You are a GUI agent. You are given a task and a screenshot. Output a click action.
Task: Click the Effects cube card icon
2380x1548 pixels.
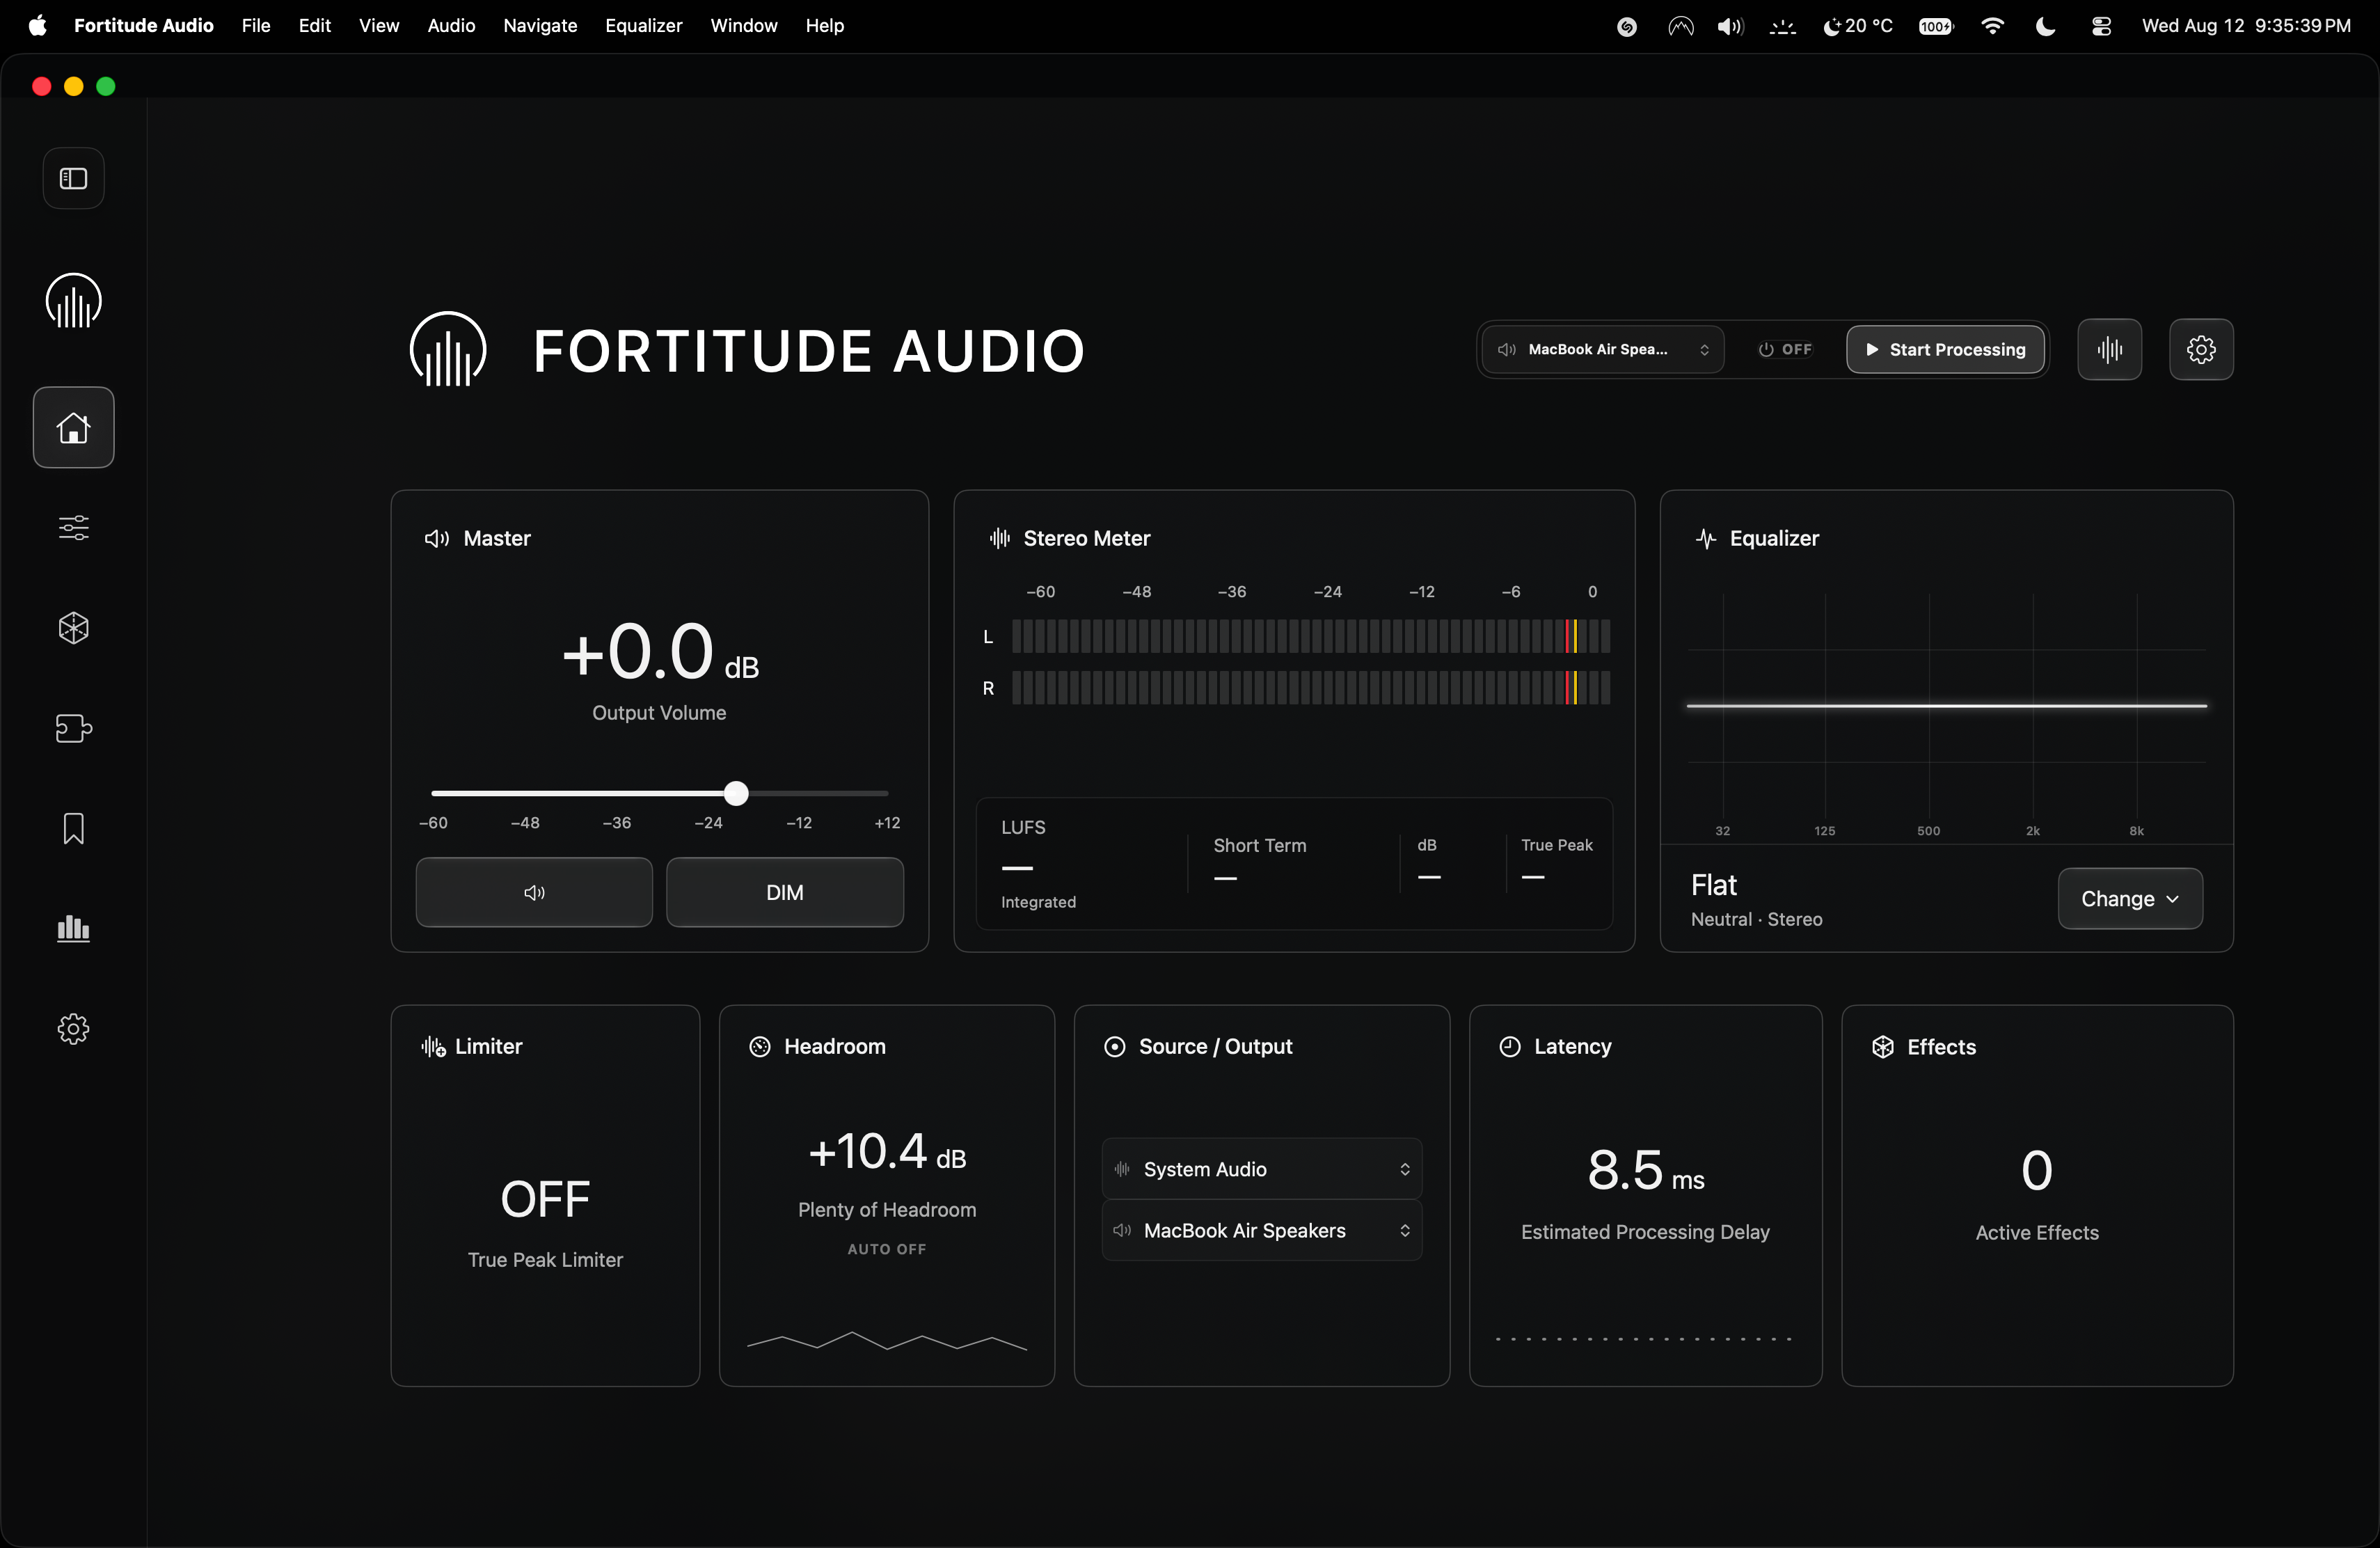[x=1882, y=1046]
